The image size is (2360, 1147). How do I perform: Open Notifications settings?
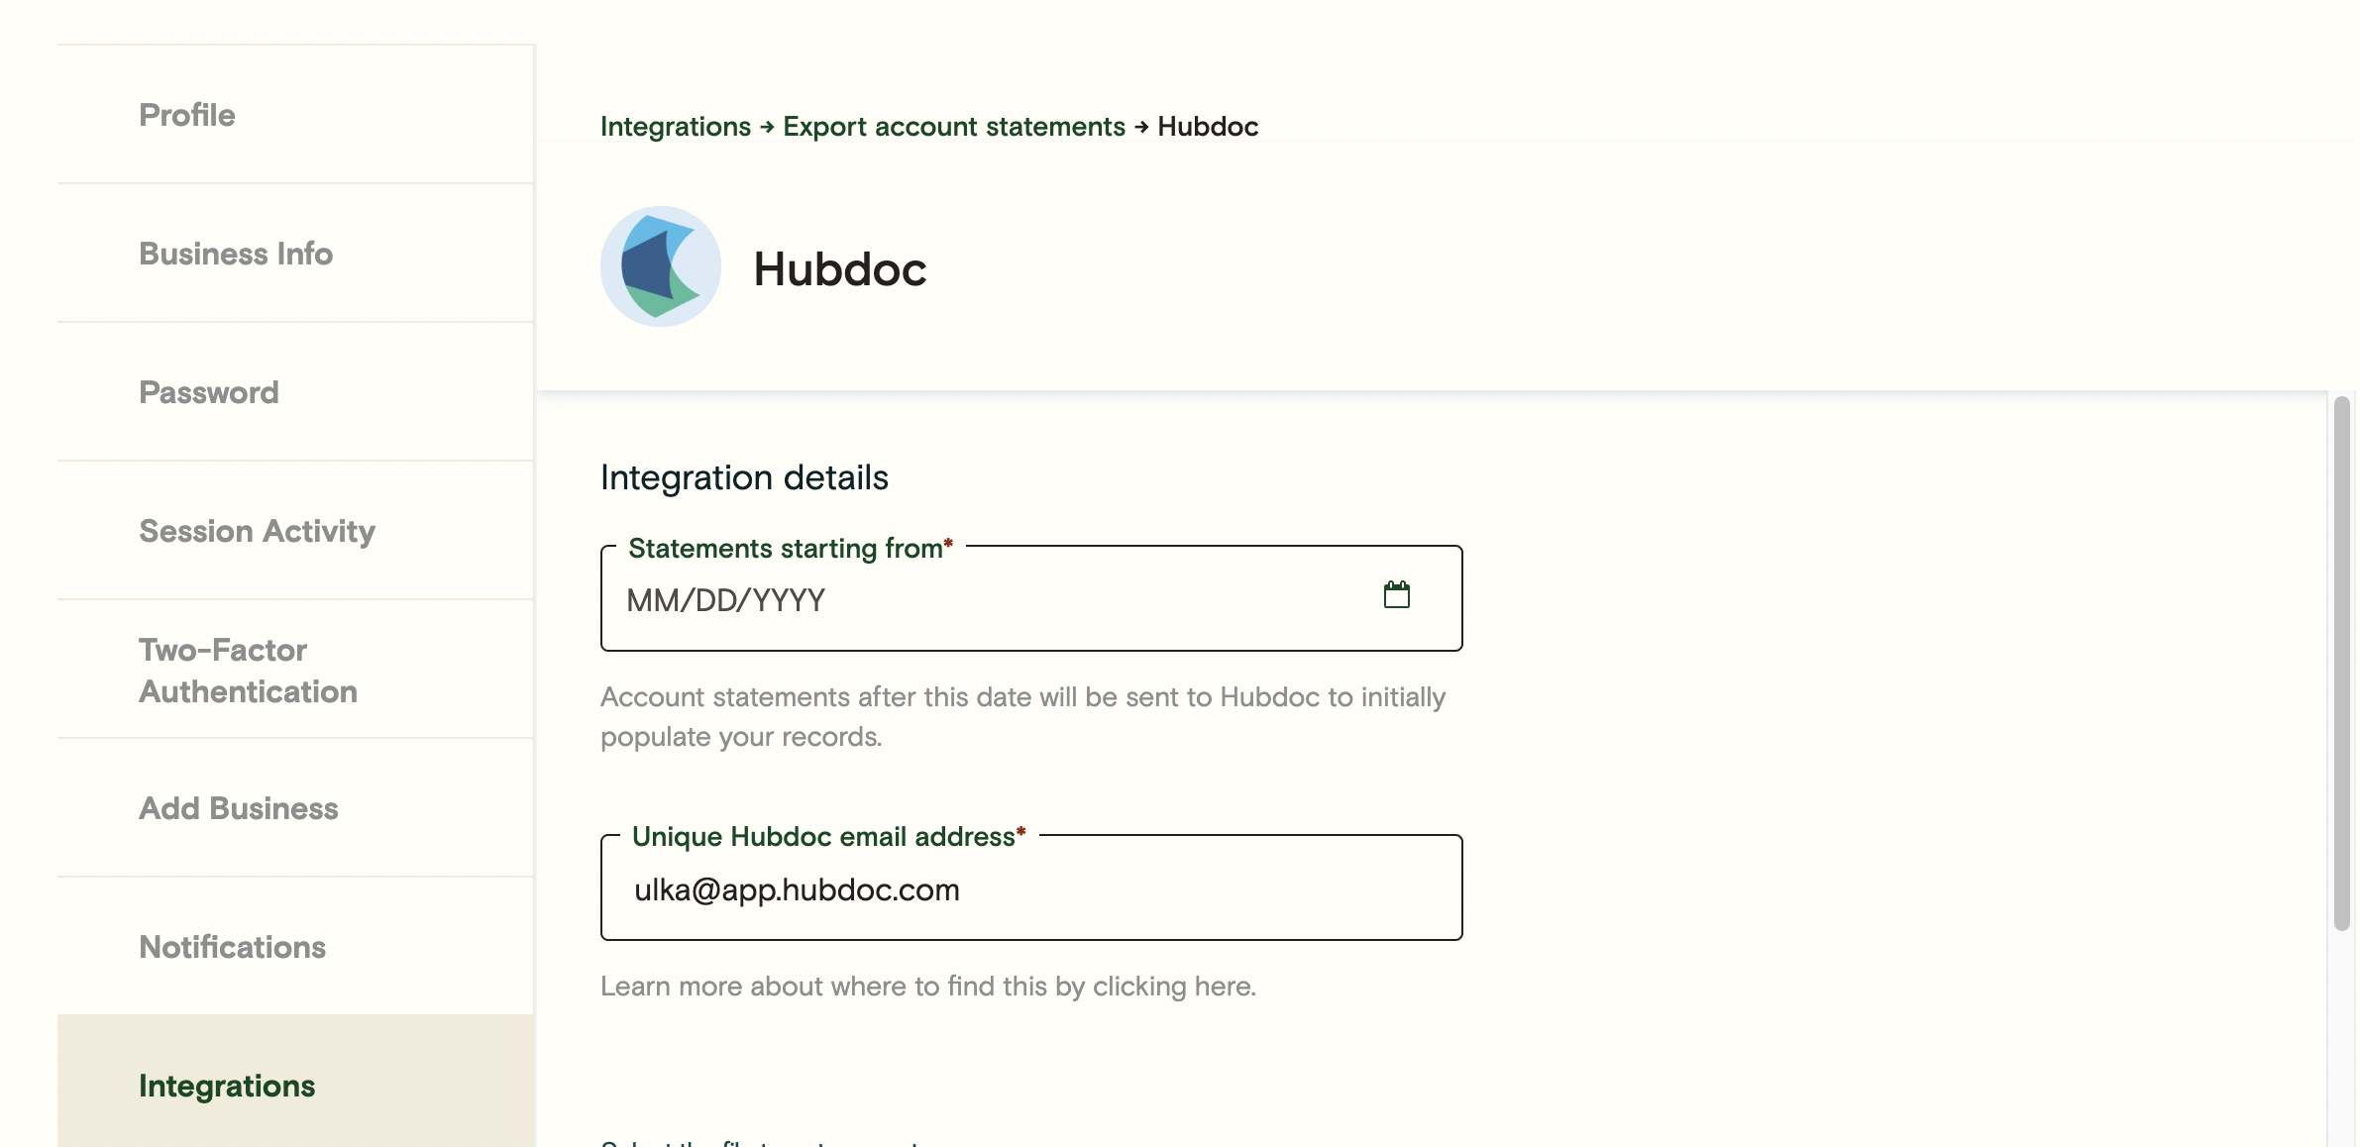pos(231,947)
